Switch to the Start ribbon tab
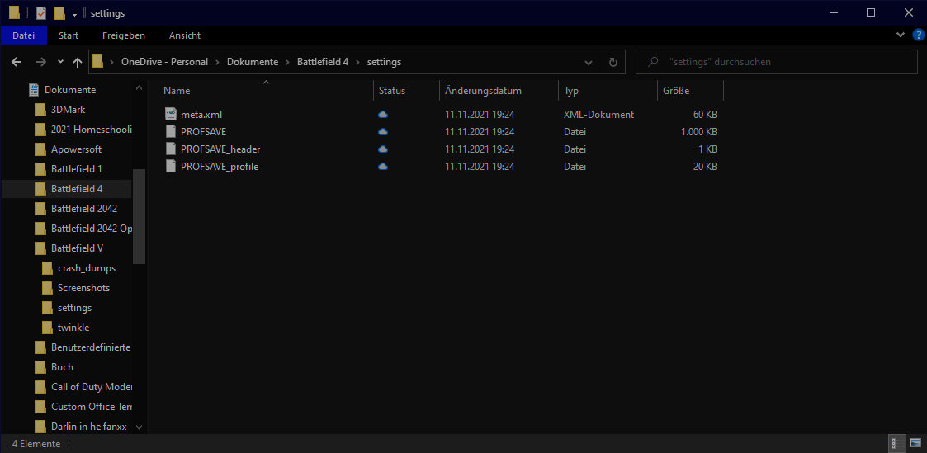Image resolution: width=927 pixels, height=453 pixels. (x=69, y=35)
